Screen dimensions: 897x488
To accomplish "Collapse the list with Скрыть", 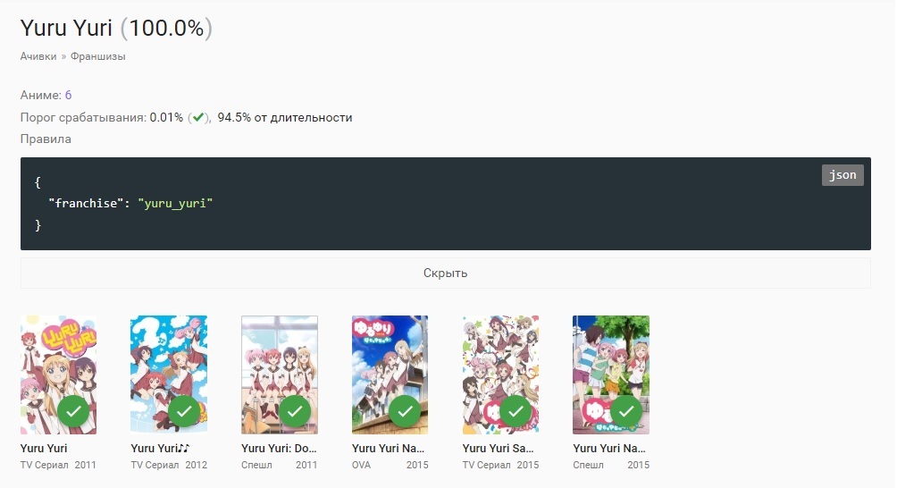I will click(x=445, y=273).
